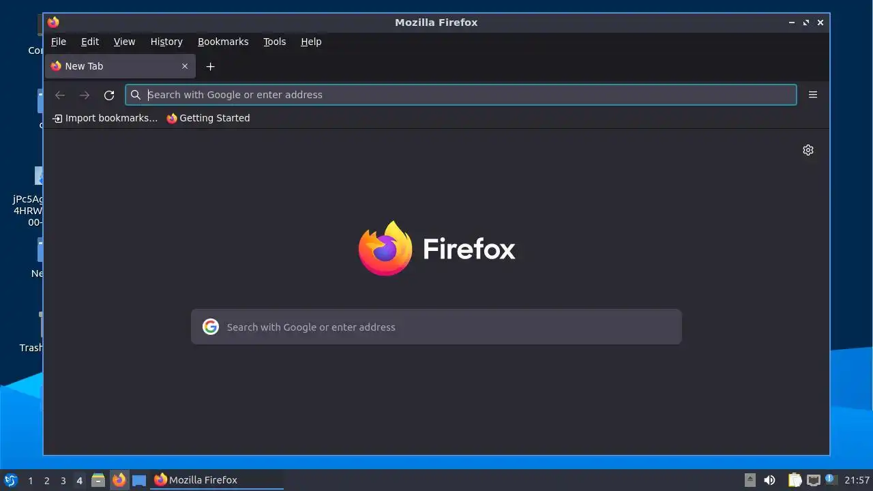Open the Bookmarks menu
The height and width of the screenshot is (491, 873).
click(x=223, y=42)
